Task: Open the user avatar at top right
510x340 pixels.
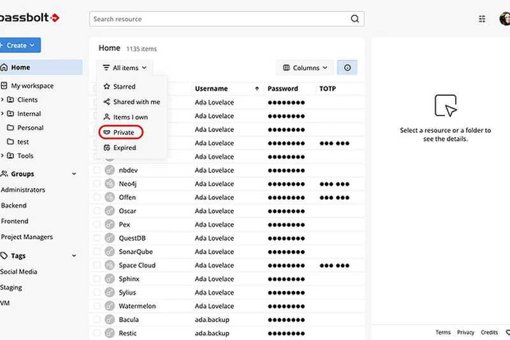Action: [x=505, y=18]
